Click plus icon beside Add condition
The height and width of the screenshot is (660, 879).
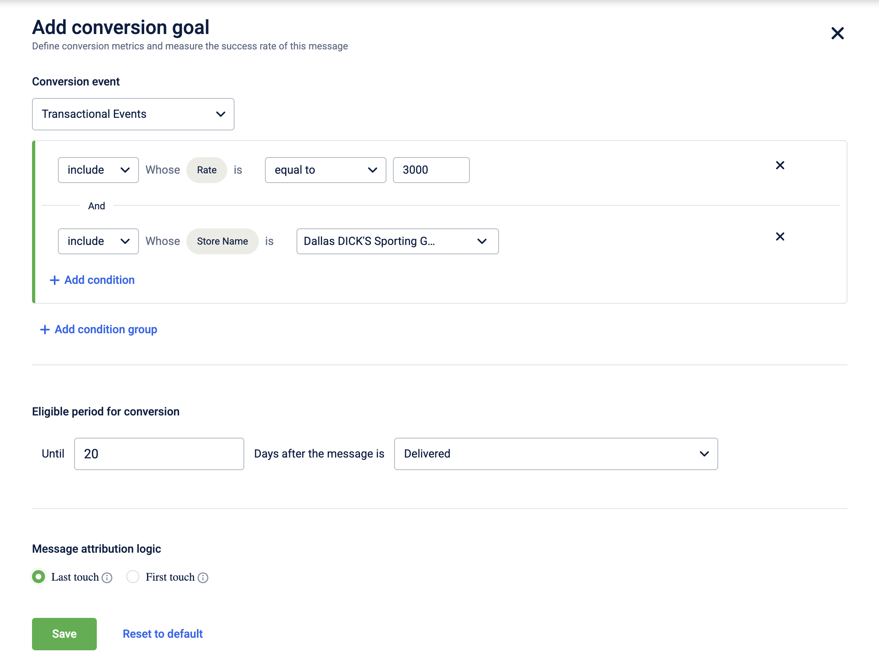pyautogui.click(x=54, y=280)
